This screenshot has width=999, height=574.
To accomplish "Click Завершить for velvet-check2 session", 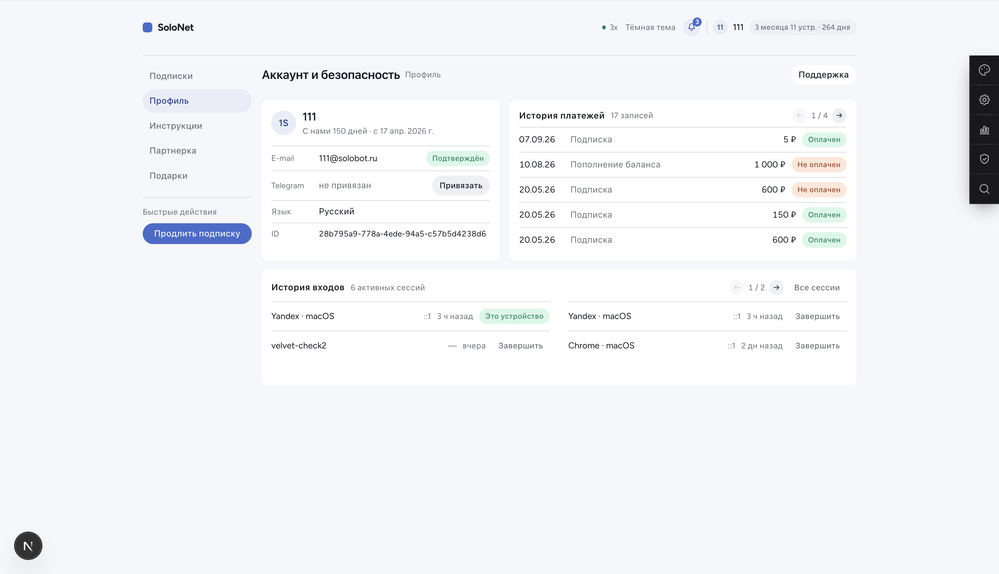I will pyautogui.click(x=520, y=345).
